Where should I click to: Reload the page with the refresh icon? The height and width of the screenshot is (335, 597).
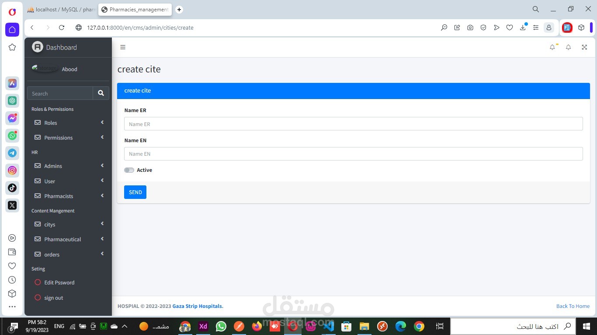62,27
